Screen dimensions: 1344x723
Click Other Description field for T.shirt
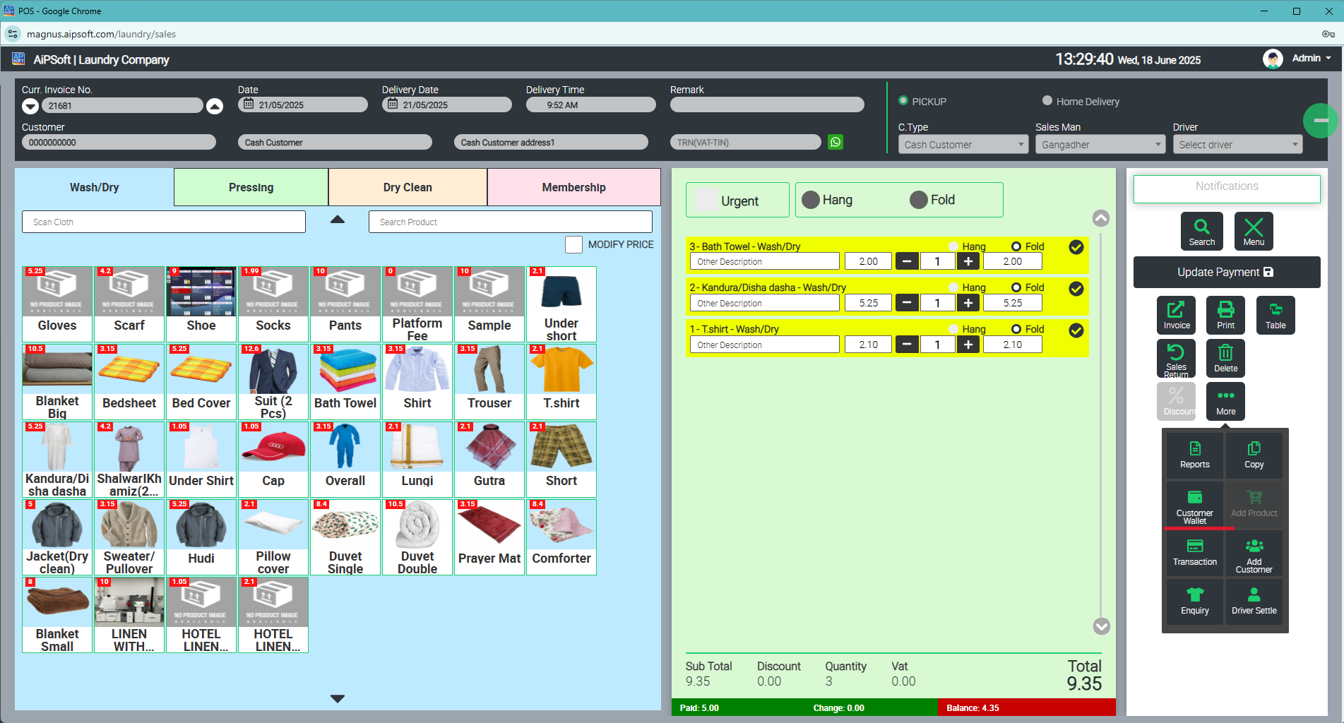[x=764, y=345]
